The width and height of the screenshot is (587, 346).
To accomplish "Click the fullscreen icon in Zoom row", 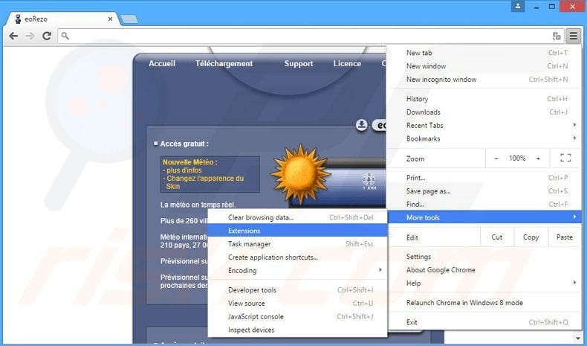I will click(x=565, y=158).
